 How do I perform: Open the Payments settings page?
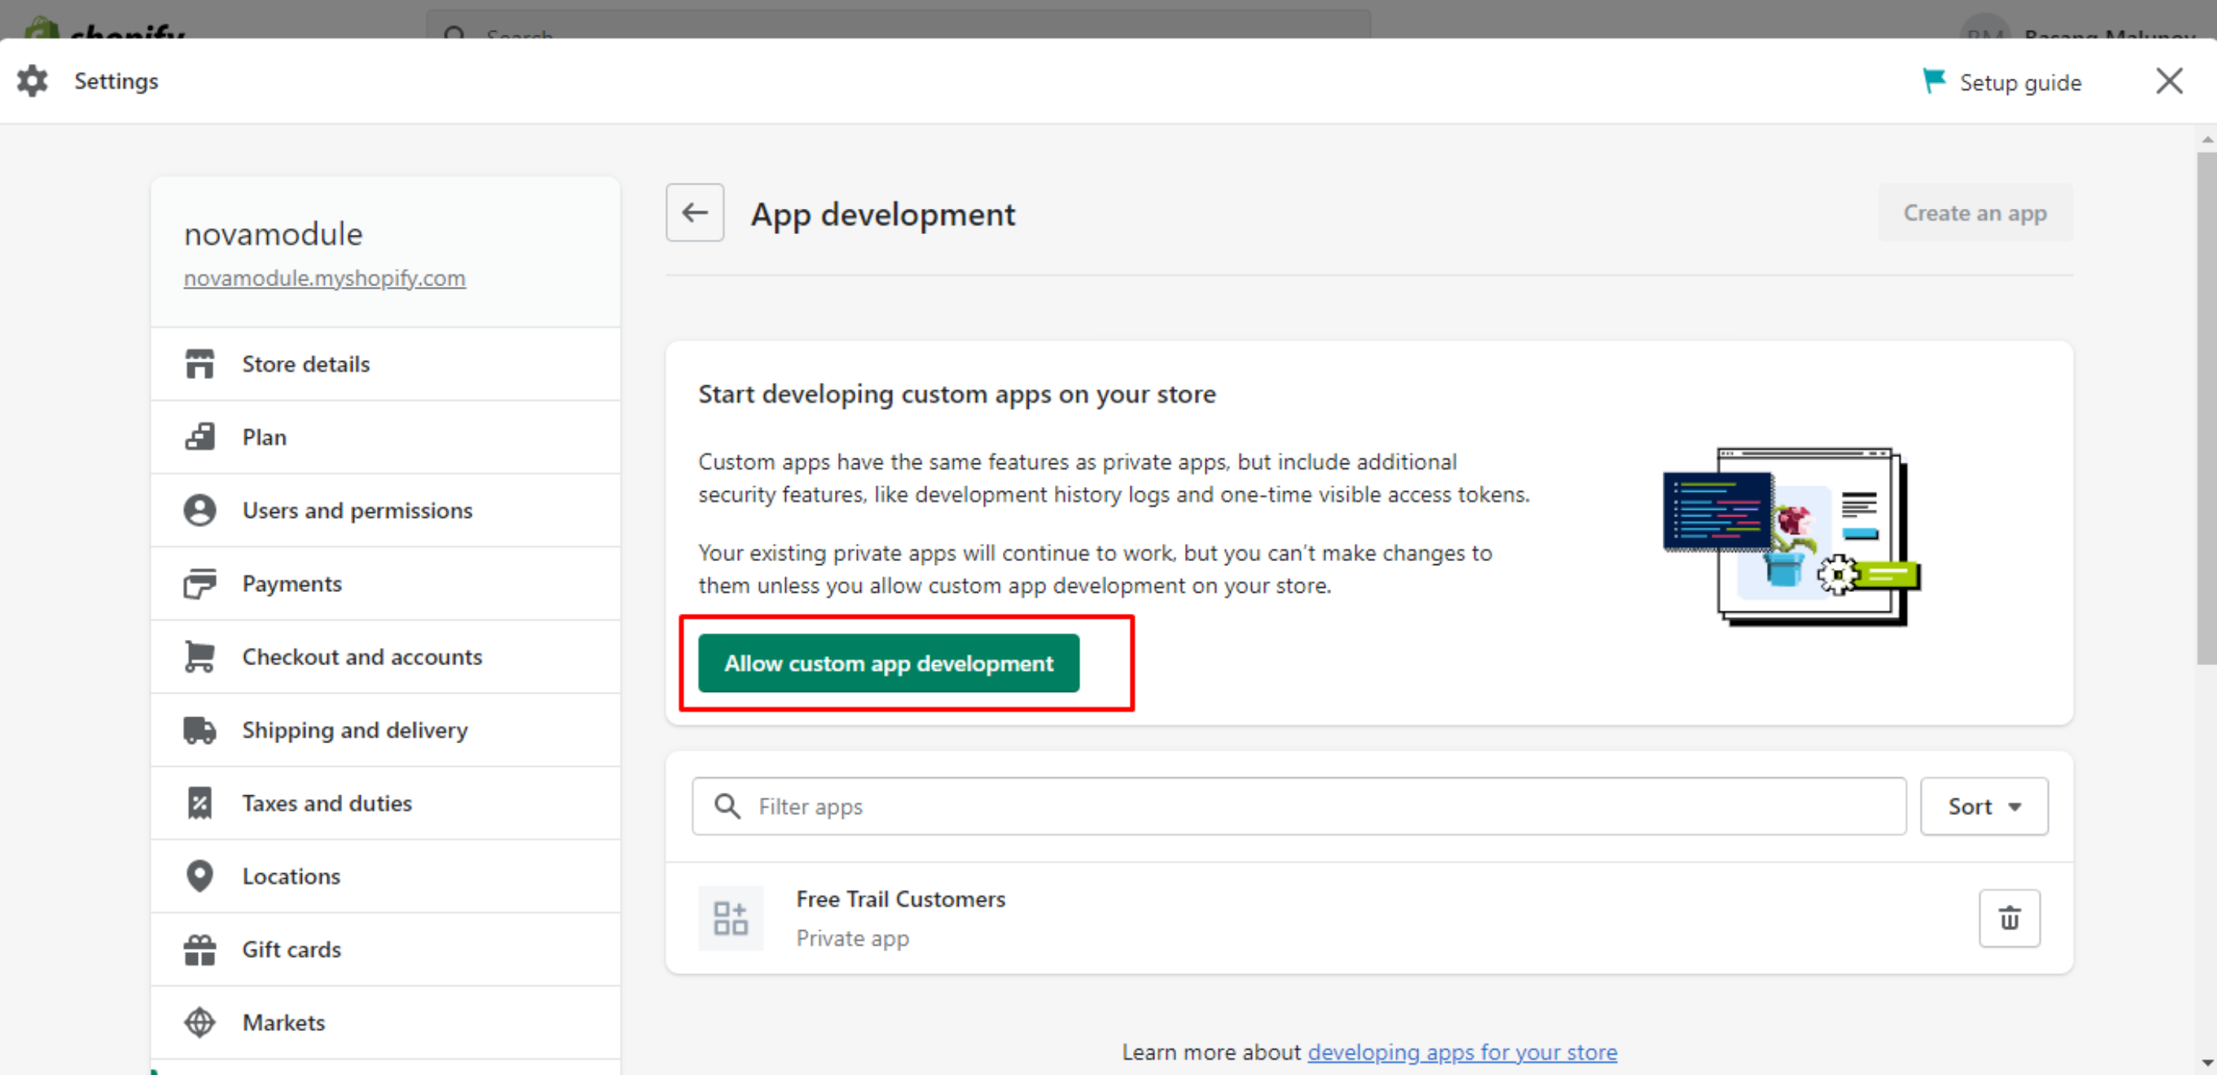[386, 583]
